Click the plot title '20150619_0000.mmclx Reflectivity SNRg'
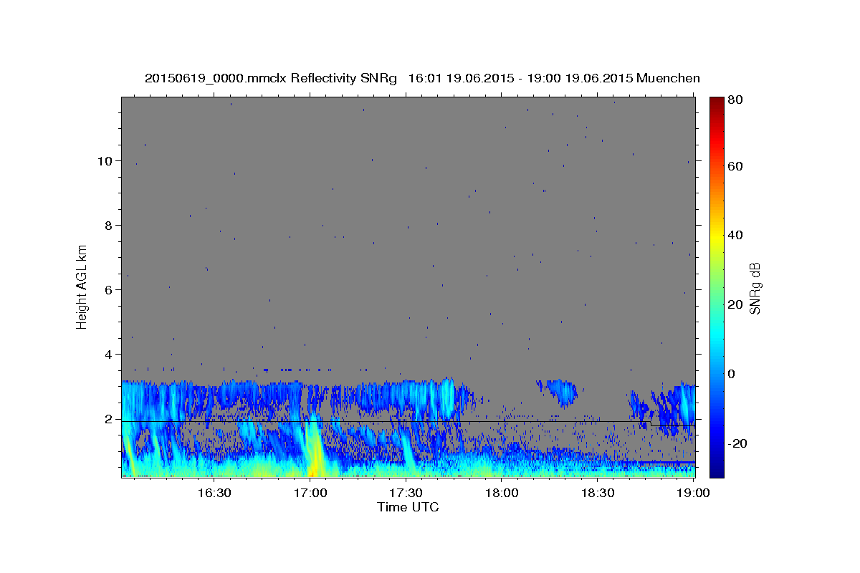Screen dimensions: 860x573 click(271, 78)
